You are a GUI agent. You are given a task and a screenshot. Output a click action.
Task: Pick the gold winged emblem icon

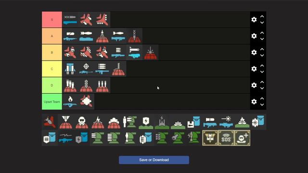[x=210, y=138]
